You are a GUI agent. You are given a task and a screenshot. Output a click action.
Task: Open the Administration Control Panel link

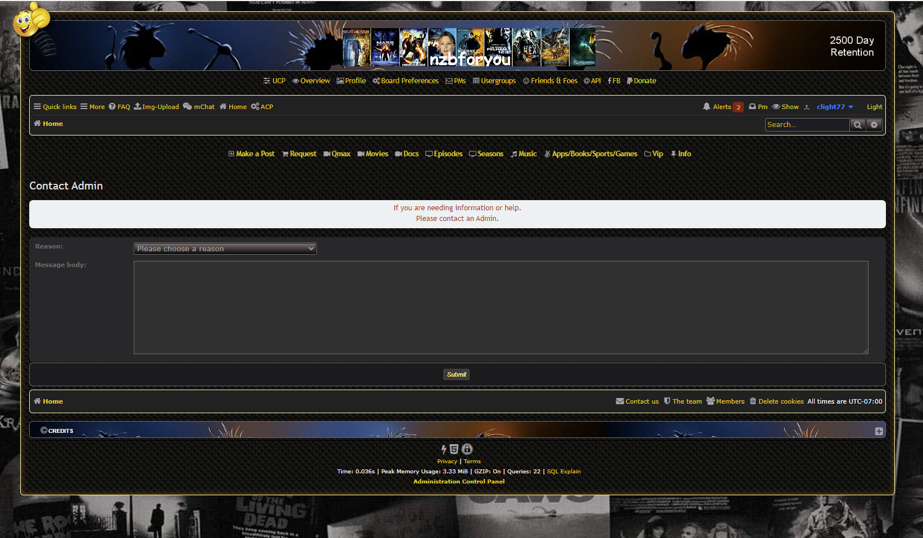pos(458,481)
